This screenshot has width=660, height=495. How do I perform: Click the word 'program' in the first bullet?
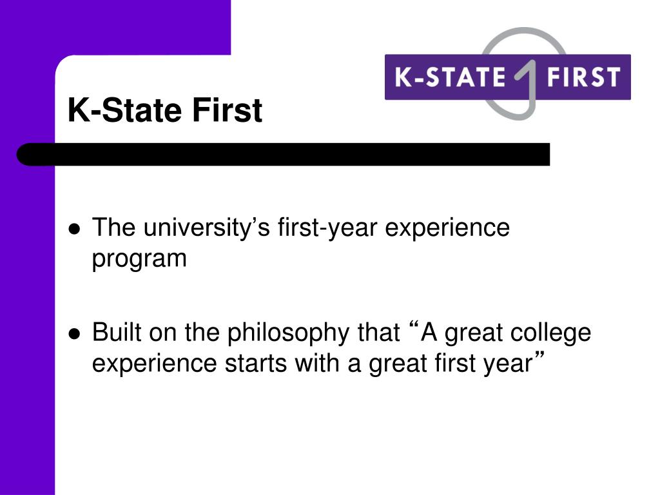[139, 259]
